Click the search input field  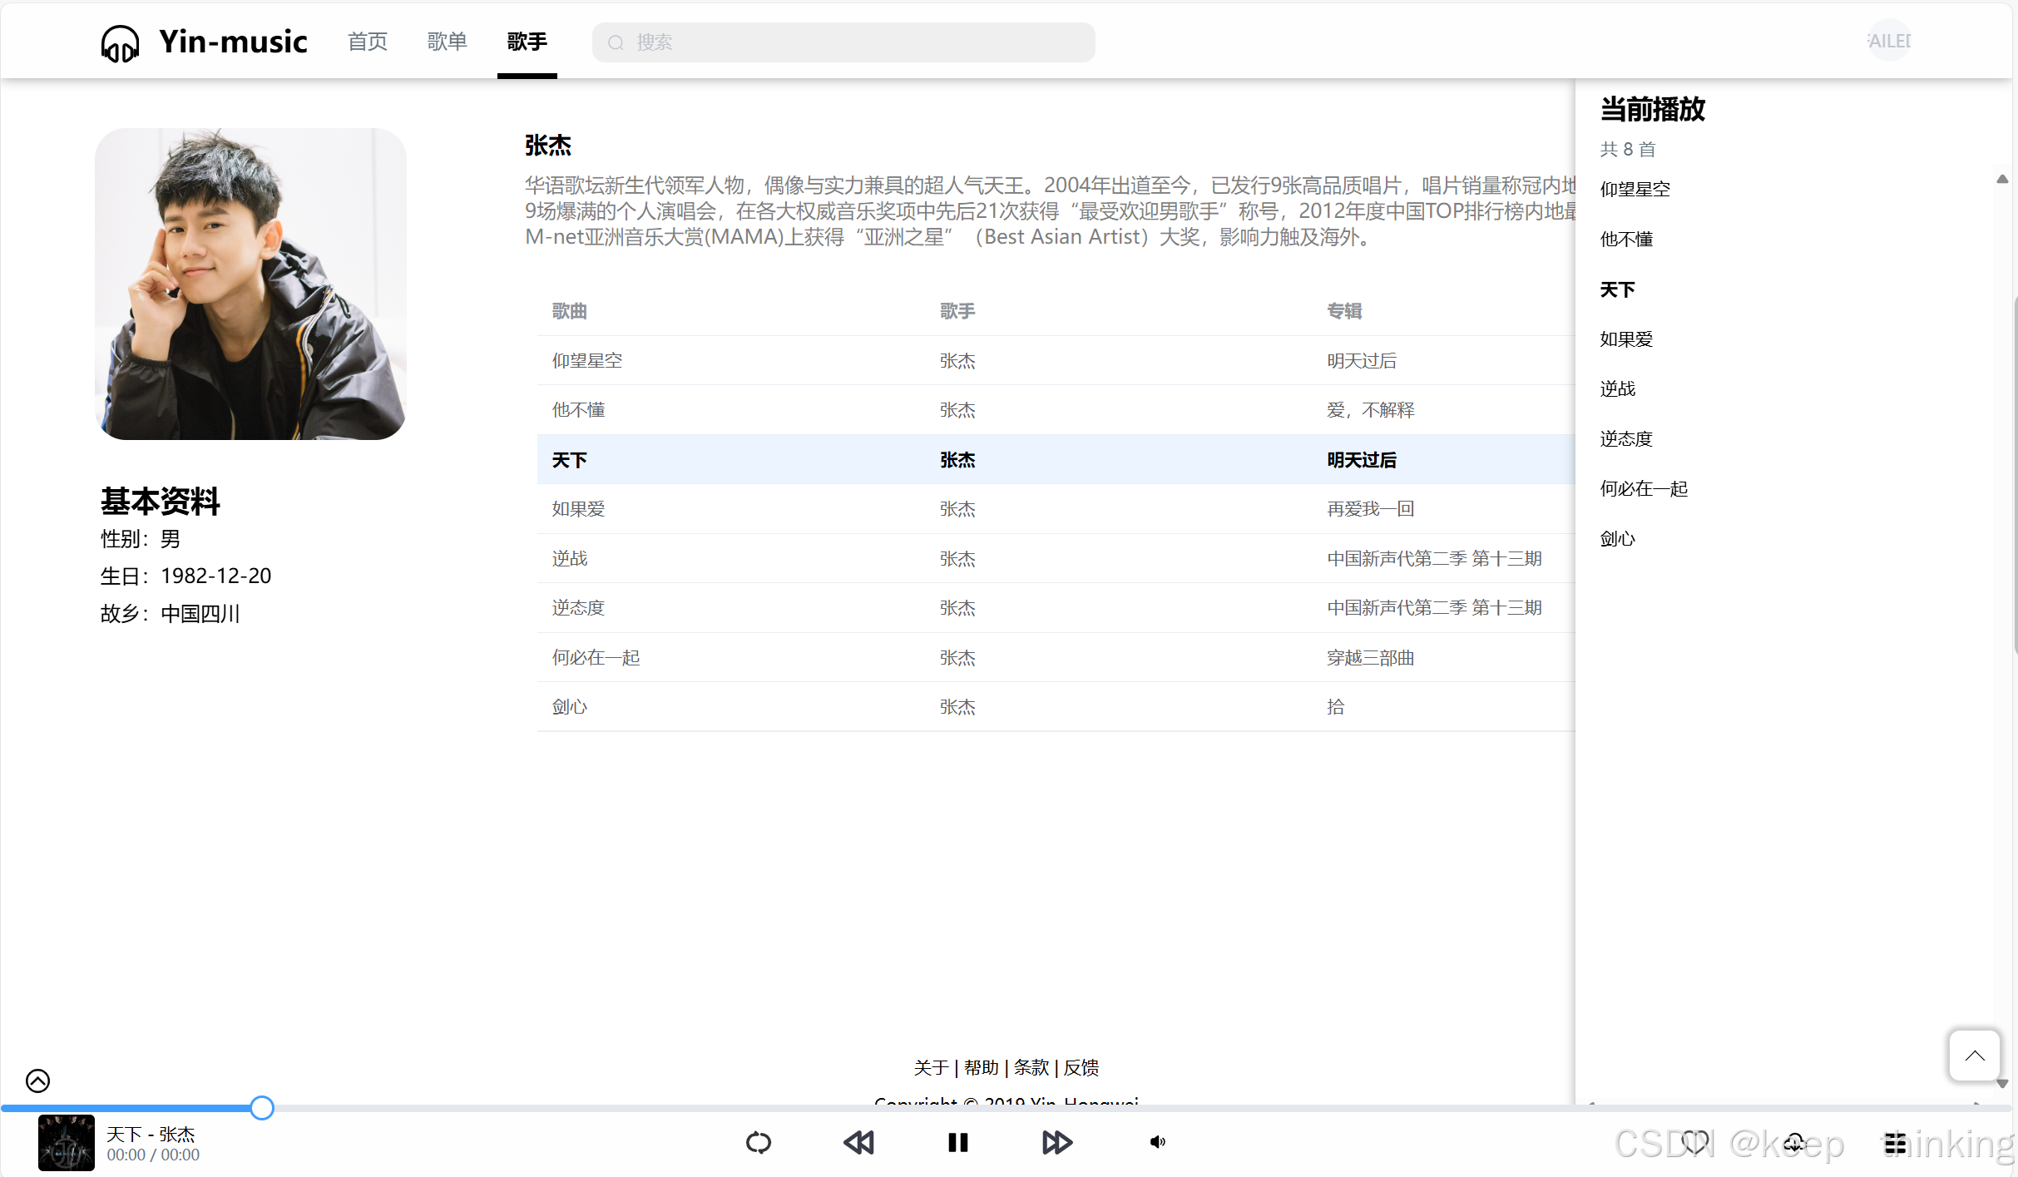[x=843, y=42]
